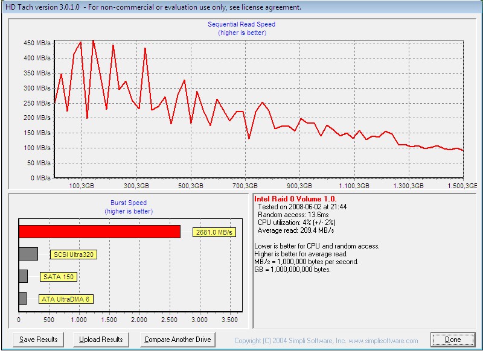Click the 2681.0 MB/s burst speed label
Viewport: 483px width, 351px height.
tap(214, 232)
